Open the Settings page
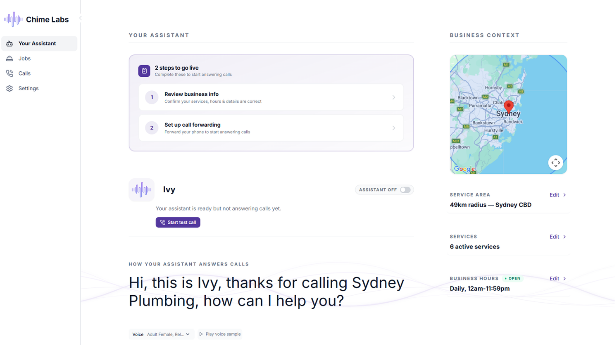This screenshot has width=615, height=345. (40, 88)
